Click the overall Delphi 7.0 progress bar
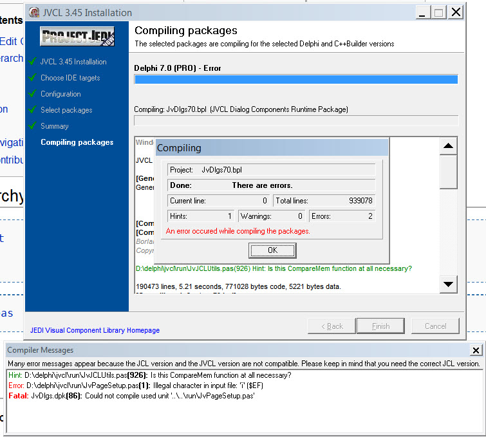This screenshot has height=437, width=486. [295, 79]
